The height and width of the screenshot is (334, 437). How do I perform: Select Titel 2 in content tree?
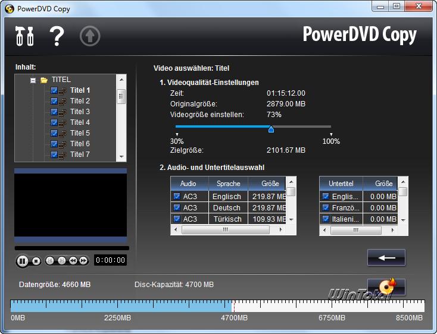coord(80,101)
